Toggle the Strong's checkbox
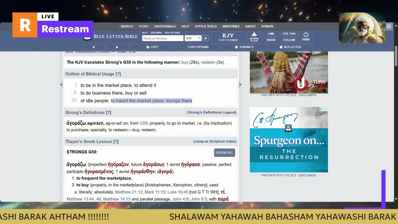398x224 pixels. [237, 47]
